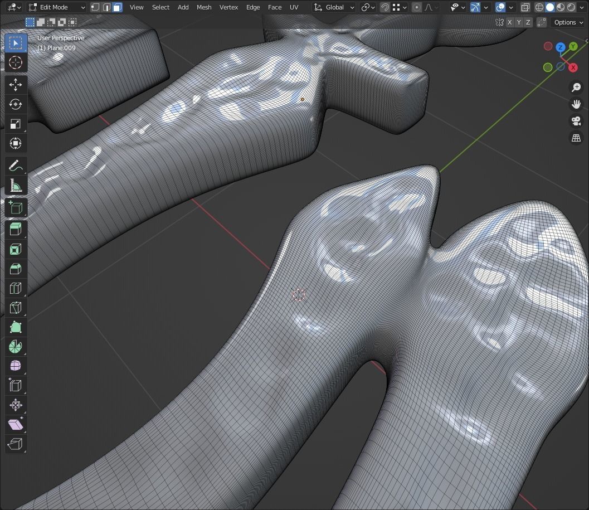The height and width of the screenshot is (510, 589).
Task: Toggle viewport overlays
Action: (x=500, y=7)
